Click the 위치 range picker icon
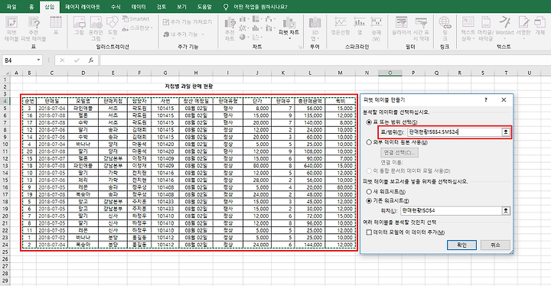 click(506, 210)
